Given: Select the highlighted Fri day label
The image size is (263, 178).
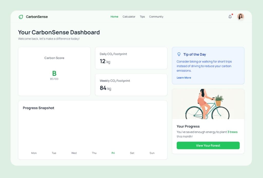Looking at the screenshot, I should [113, 153].
